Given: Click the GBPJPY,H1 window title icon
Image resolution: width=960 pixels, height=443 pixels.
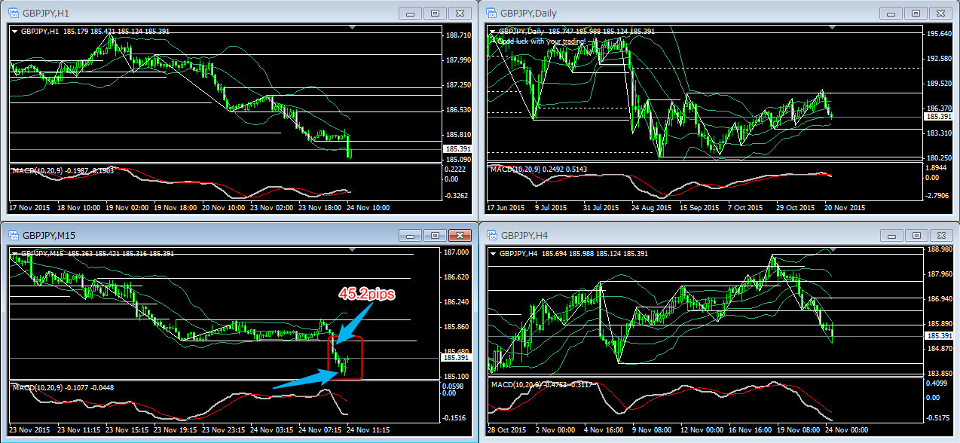Looking at the screenshot, I should 11,12.
